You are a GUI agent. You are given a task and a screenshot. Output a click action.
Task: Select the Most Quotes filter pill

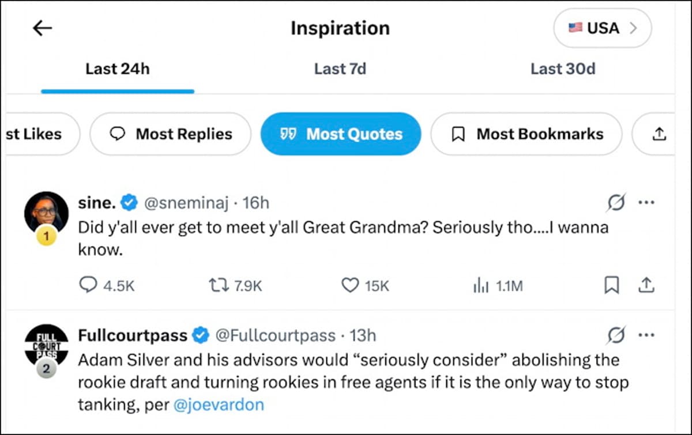point(340,134)
